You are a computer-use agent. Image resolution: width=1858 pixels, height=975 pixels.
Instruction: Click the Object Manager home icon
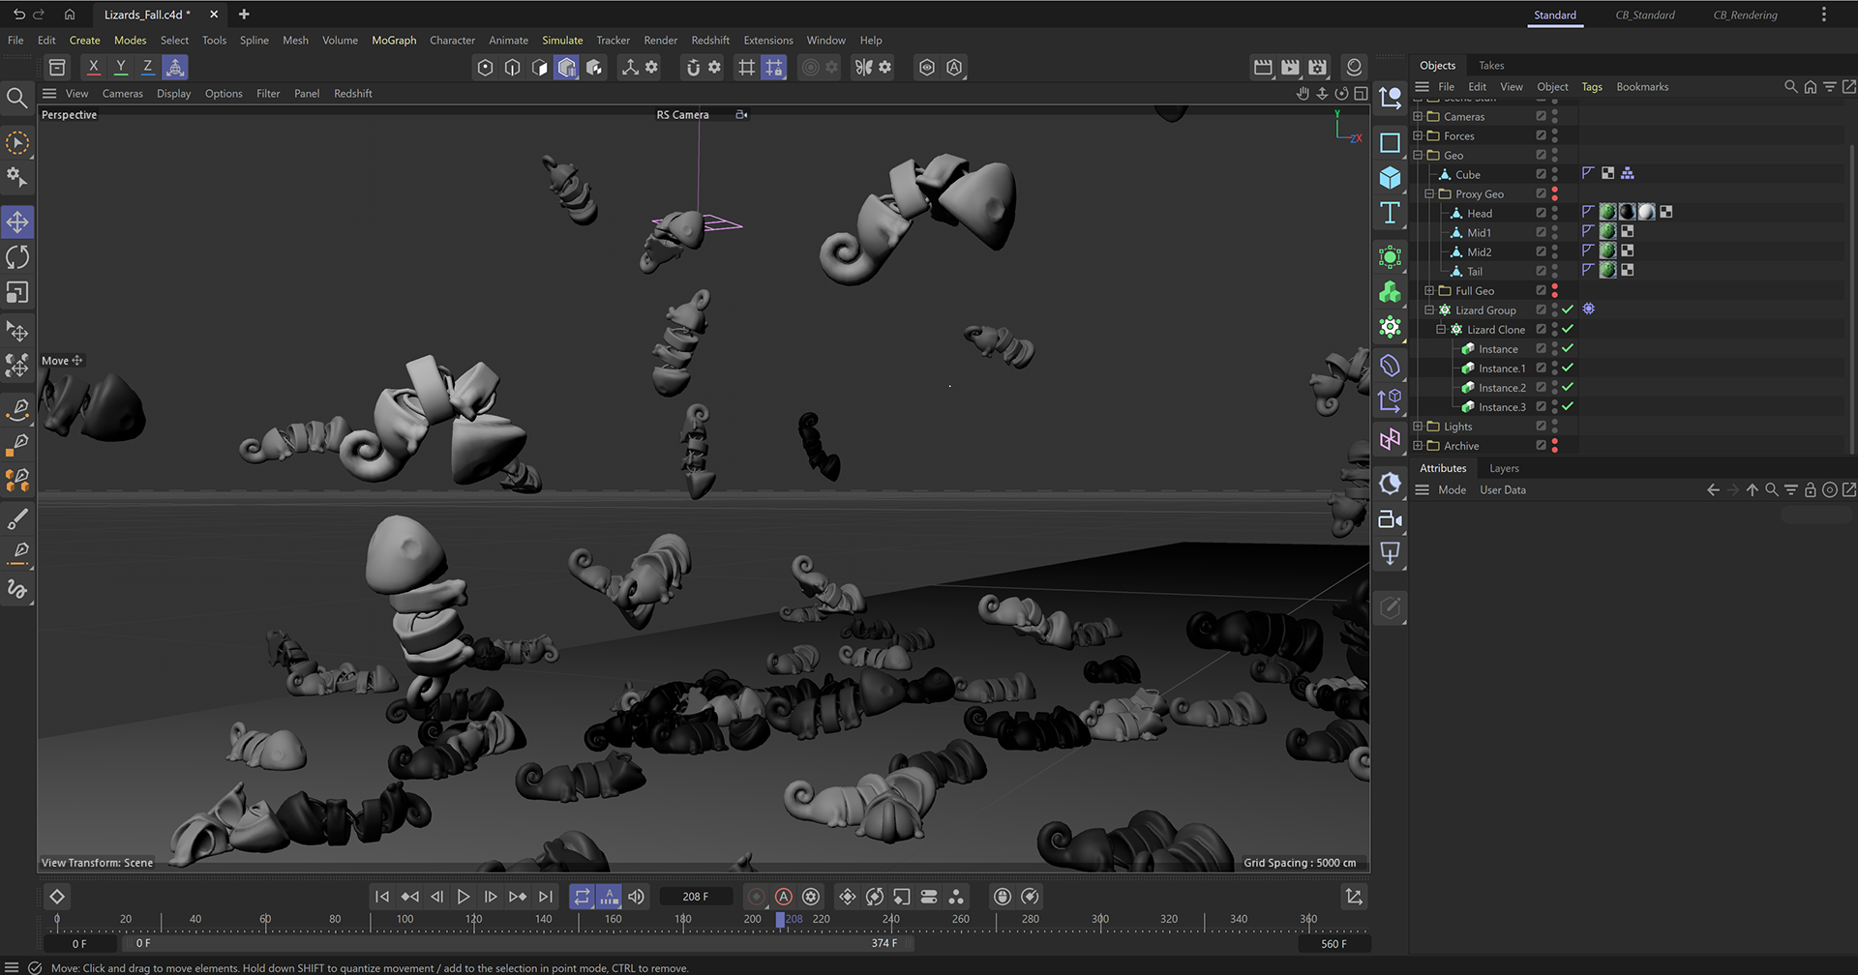click(1810, 86)
